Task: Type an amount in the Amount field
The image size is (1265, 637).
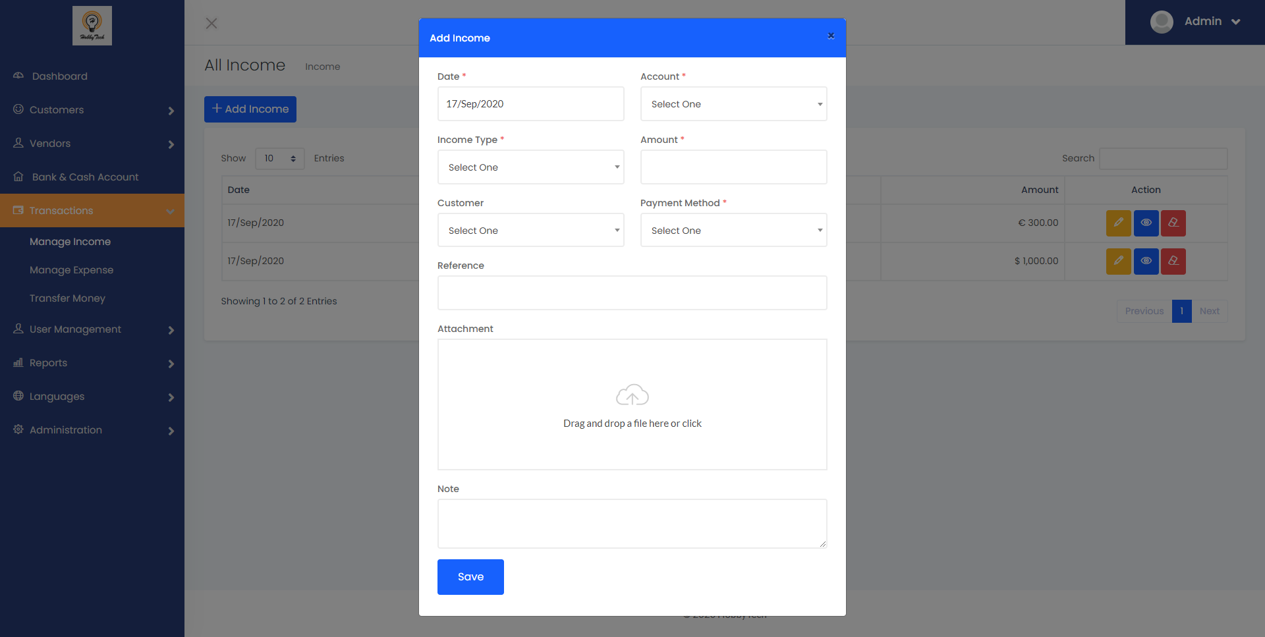Action: (x=733, y=167)
